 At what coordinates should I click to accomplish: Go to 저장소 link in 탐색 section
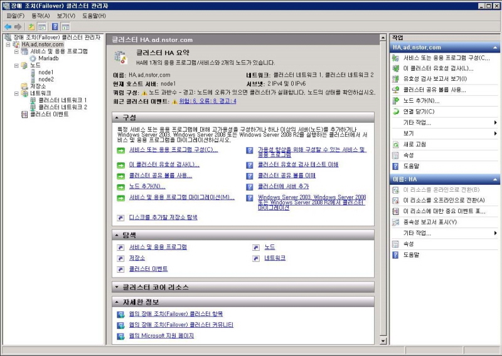pyautogui.click(x=137, y=258)
